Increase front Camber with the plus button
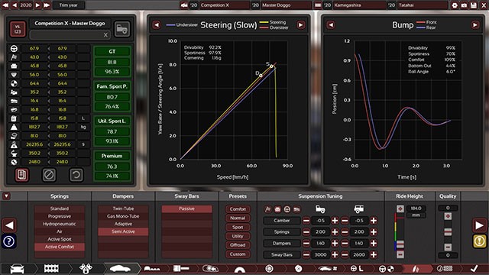Image resolution: width=489 pixels, height=275 pixels. [335, 221]
